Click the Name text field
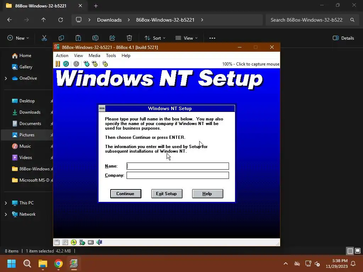The width and height of the screenshot is (363, 272). click(178, 166)
